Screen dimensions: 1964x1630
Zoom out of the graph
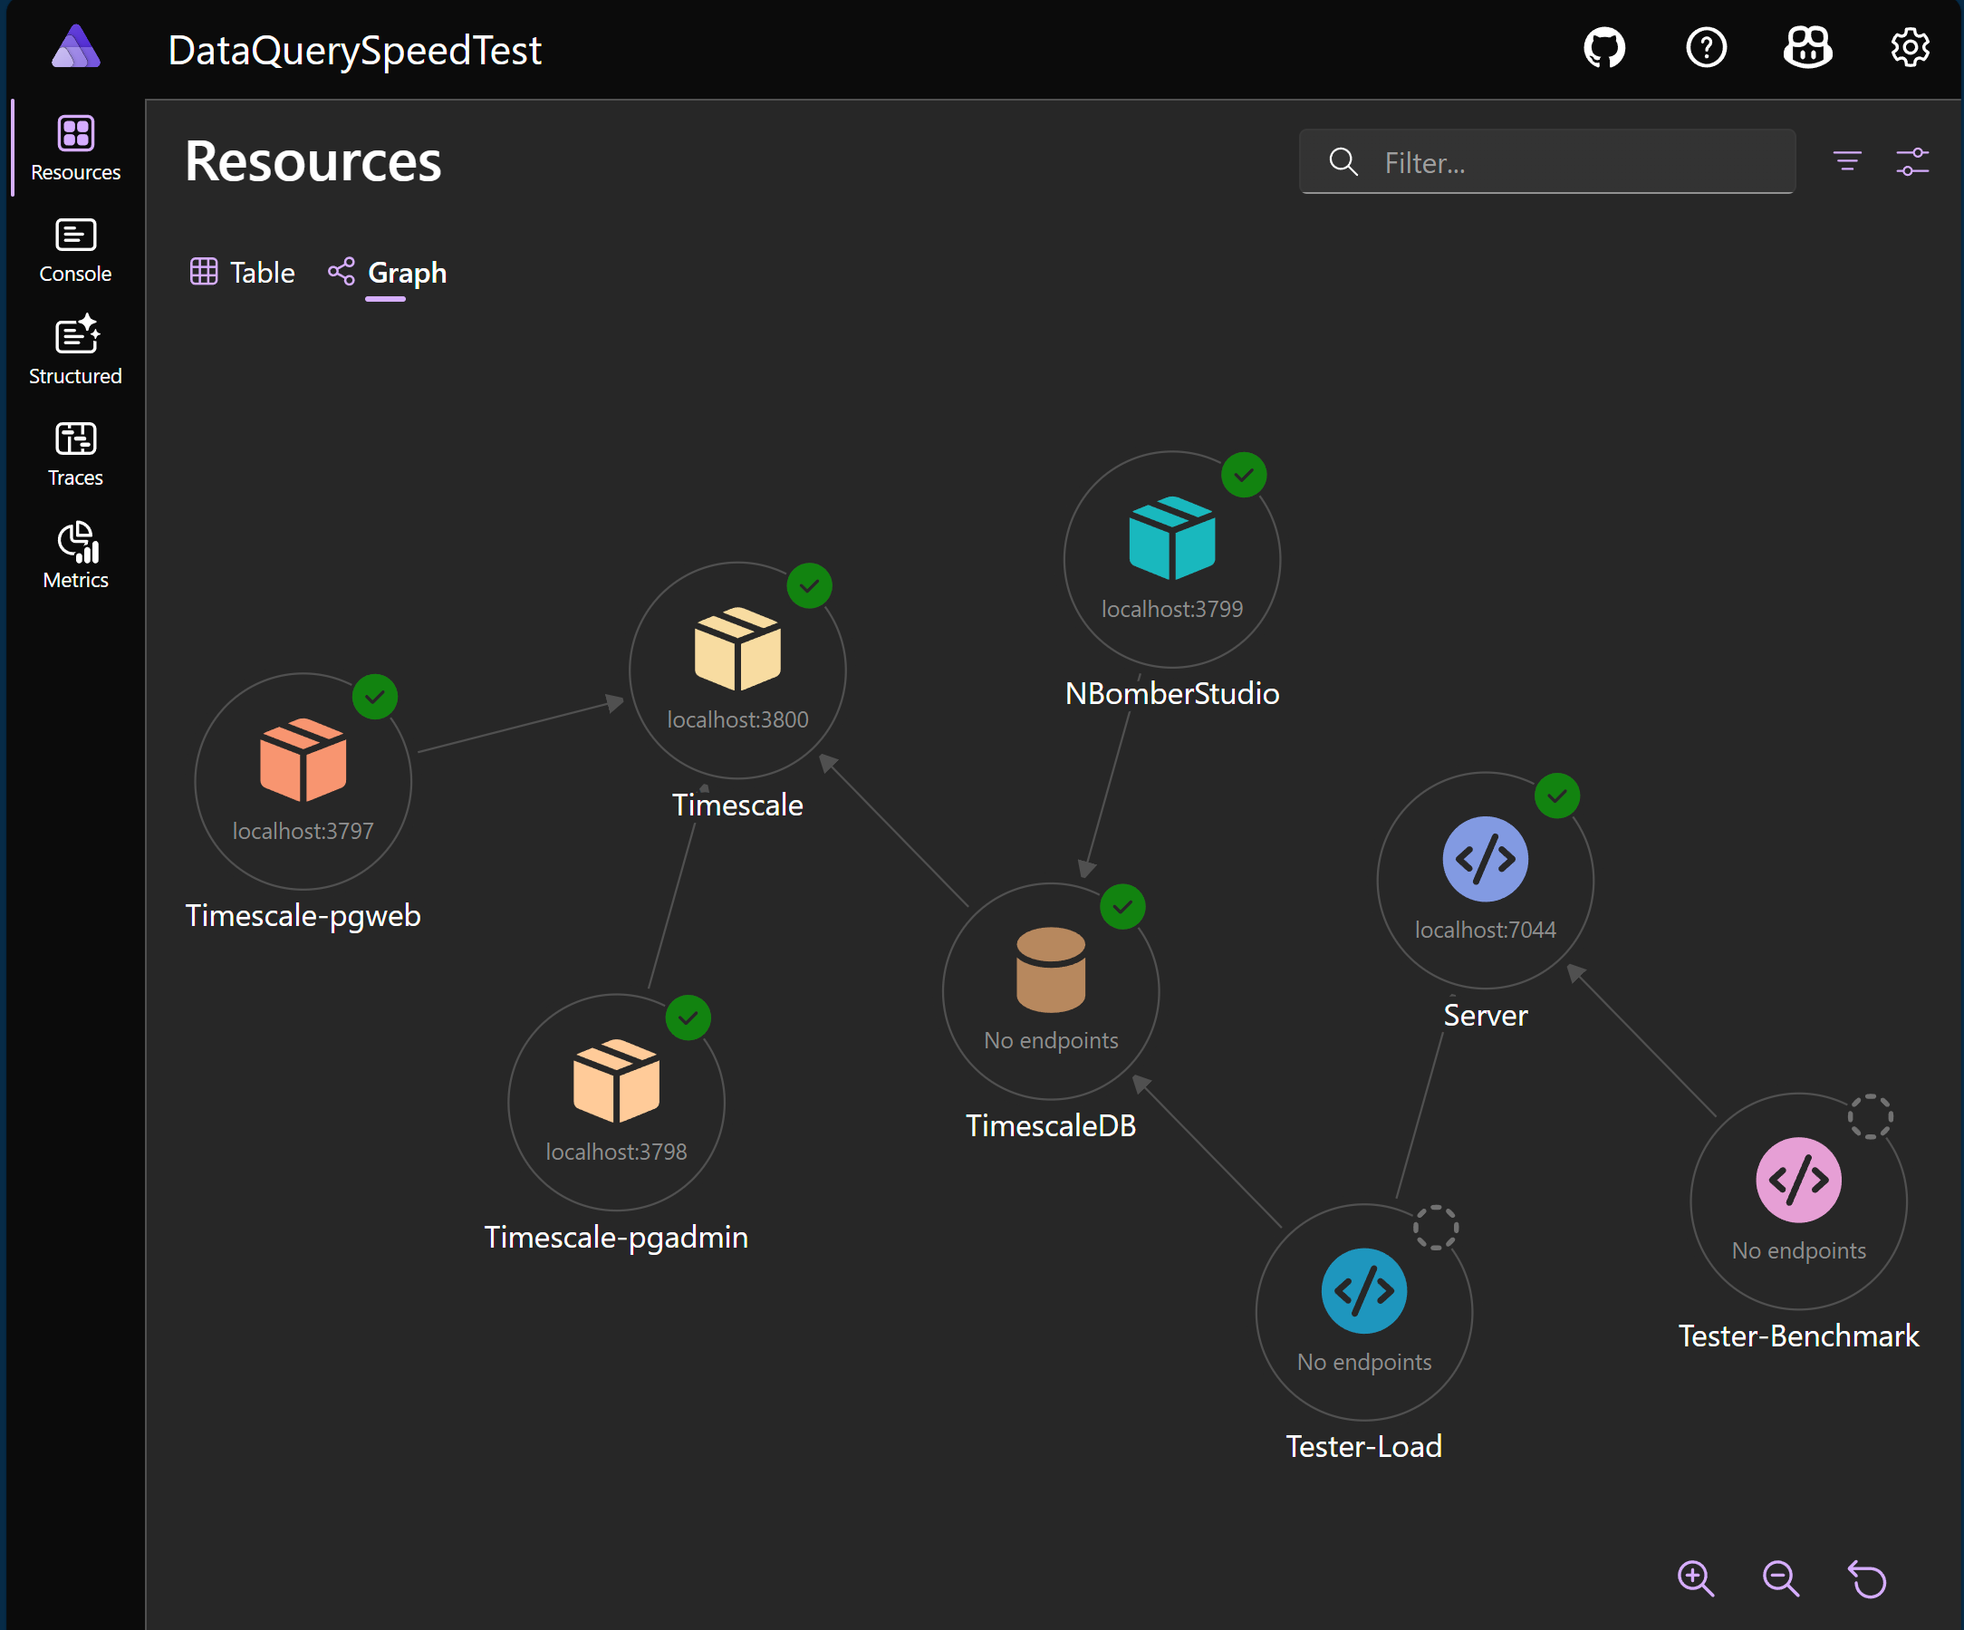(1781, 1579)
